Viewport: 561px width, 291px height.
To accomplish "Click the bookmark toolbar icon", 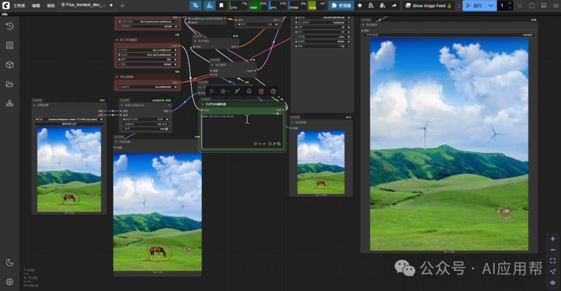I will tap(221, 5).
